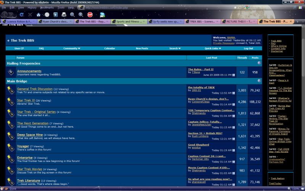This screenshot has height=191, width=305.
Task: Switch to the Sy-Fy seeks new sp... tab
Action: tap(166, 21)
